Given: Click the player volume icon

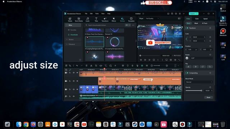Looking at the screenshot, I should [175, 60].
